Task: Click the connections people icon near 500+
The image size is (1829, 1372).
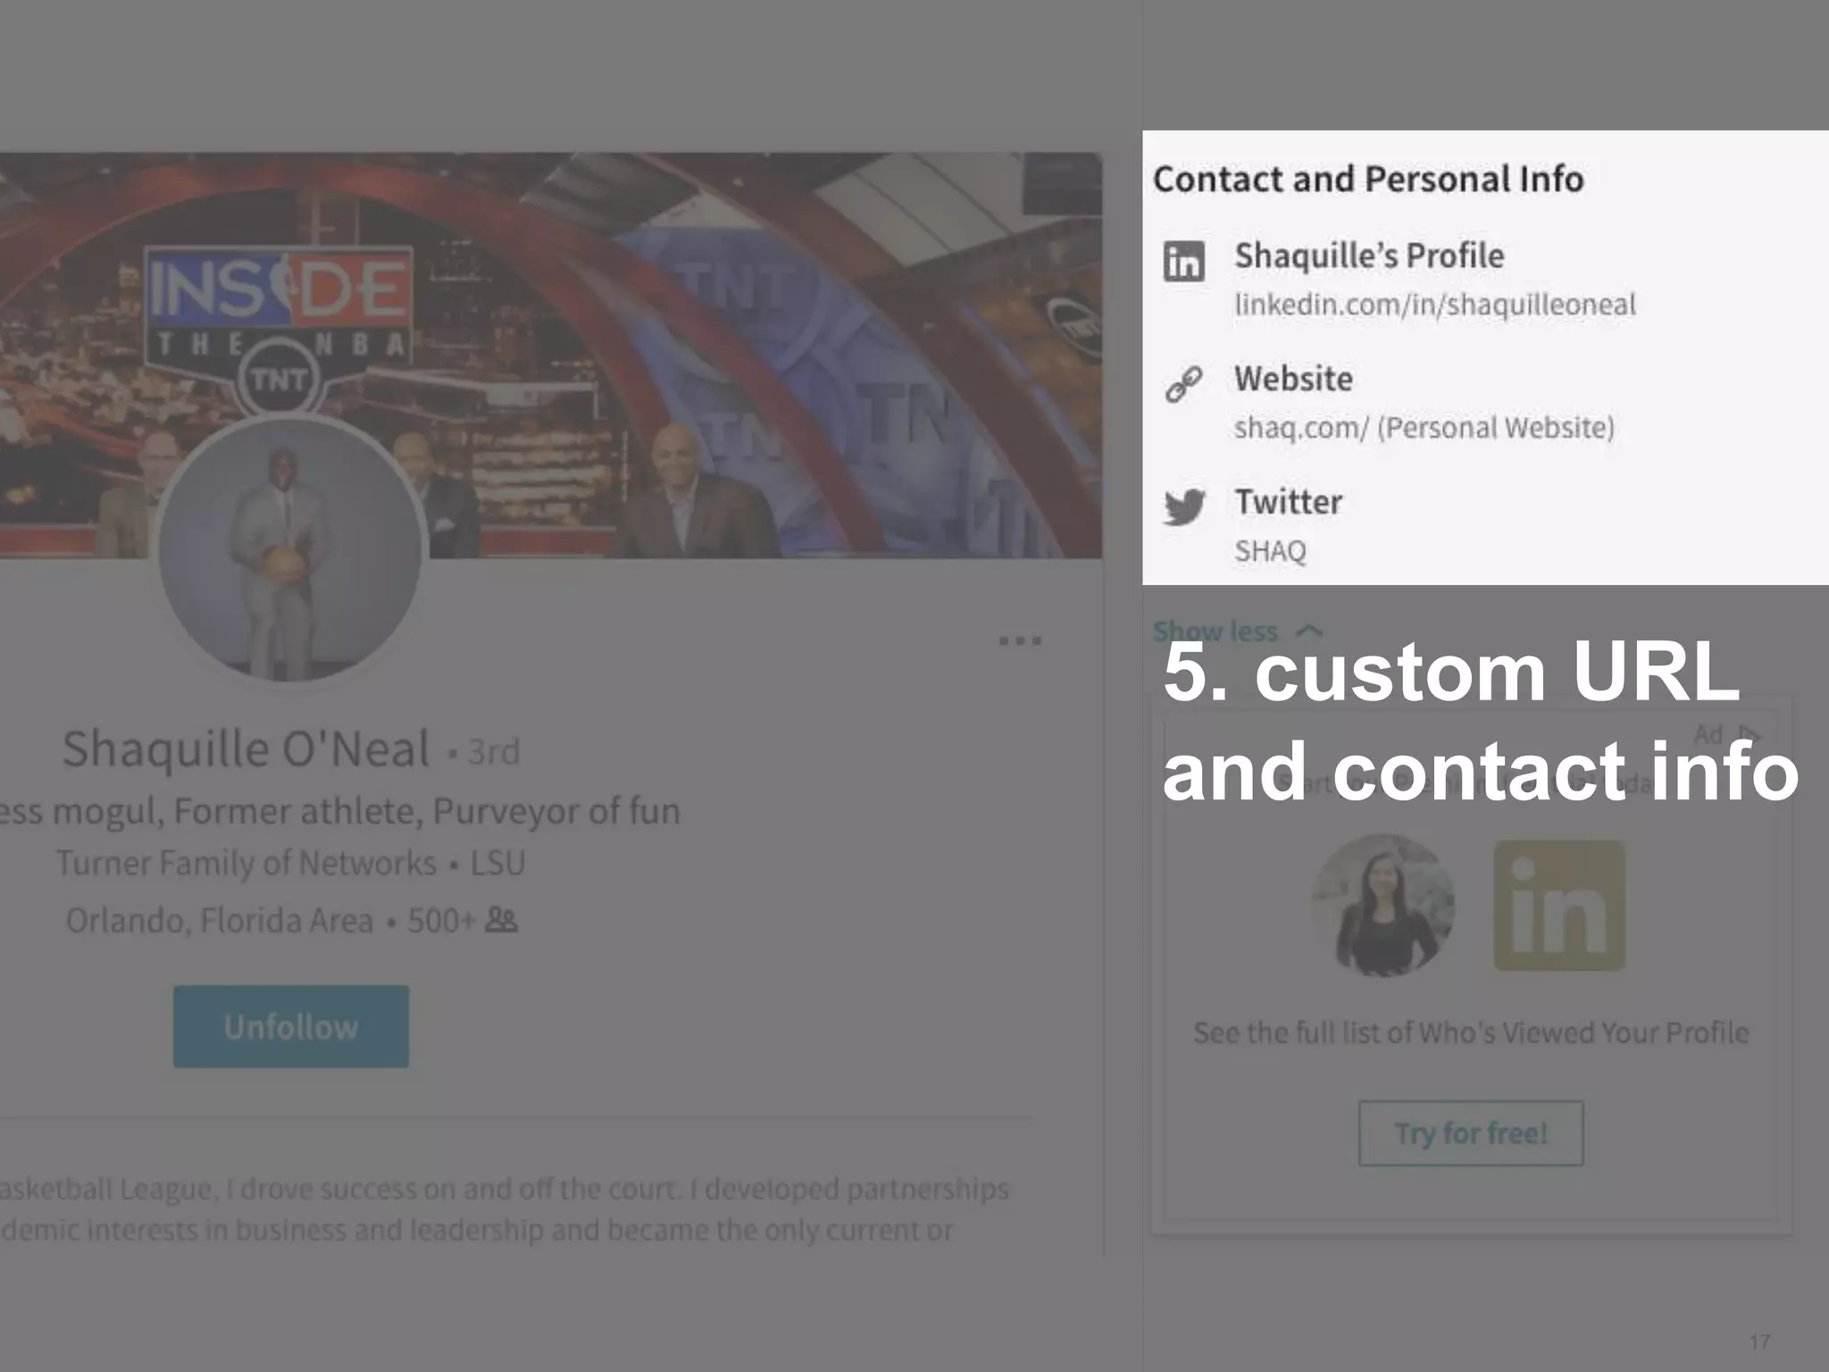Action: [501, 920]
